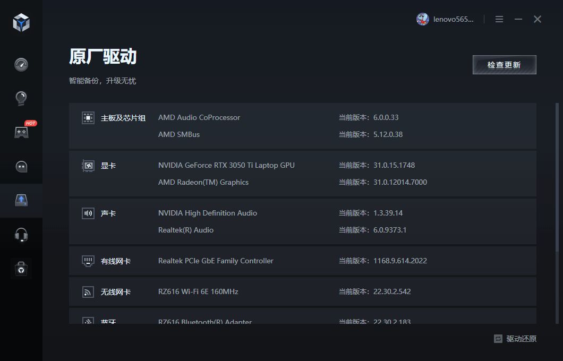Click the wired network card icon

88,261
